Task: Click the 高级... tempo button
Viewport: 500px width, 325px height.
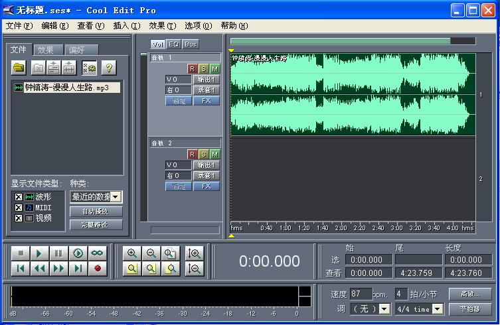Action: point(470,294)
